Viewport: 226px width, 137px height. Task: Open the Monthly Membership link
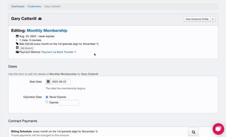(47, 30)
